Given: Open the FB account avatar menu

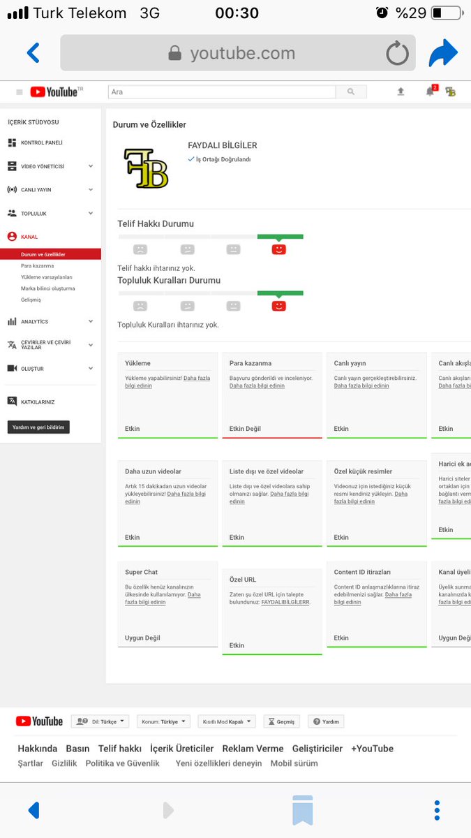Looking at the screenshot, I should 451,91.
